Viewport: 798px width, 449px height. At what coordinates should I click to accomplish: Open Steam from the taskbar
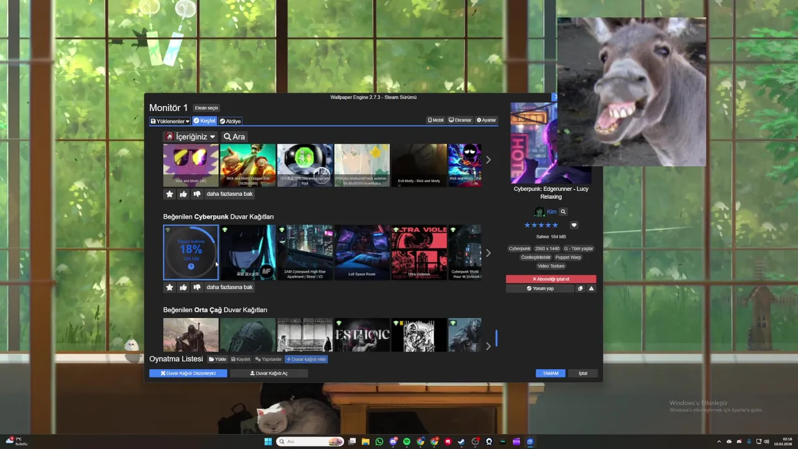(x=461, y=442)
